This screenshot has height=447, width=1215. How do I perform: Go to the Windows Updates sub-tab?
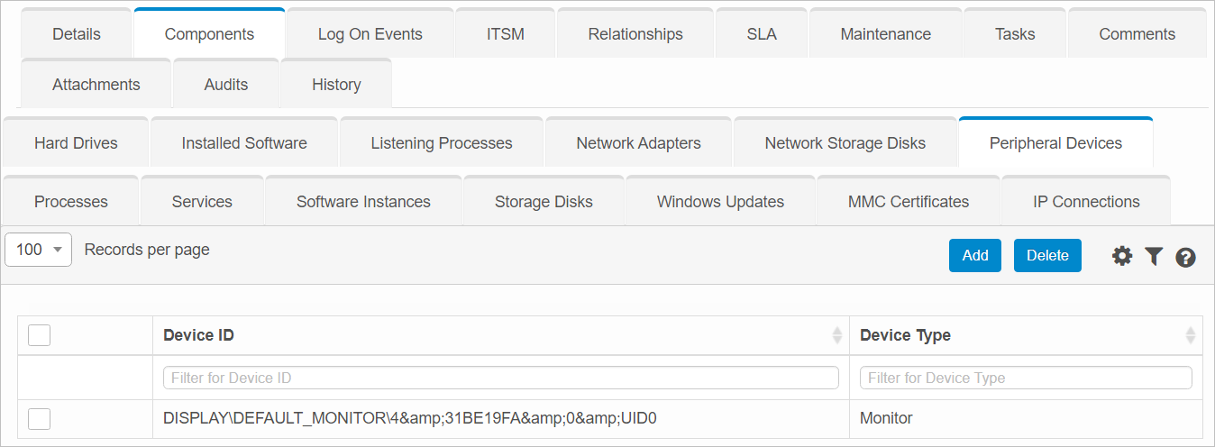pyautogui.click(x=720, y=202)
